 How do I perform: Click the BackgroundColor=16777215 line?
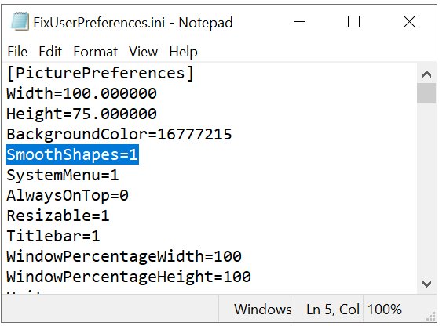click(119, 134)
